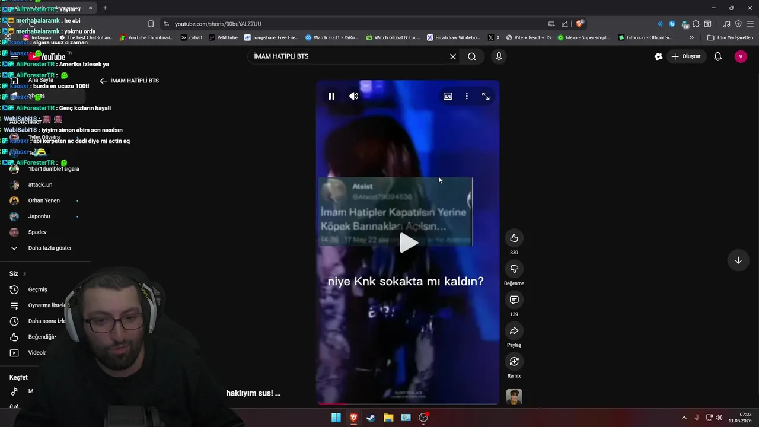Image resolution: width=759 pixels, height=427 pixels.
Task: Expand the Siz section chevron
Action: click(x=24, y=274)
